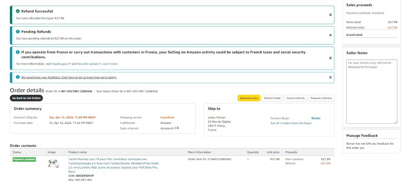The height and width of the screenshot is (185, 414).
Task: Click the French taxes info icon
Action: click(x=18, y=52)
